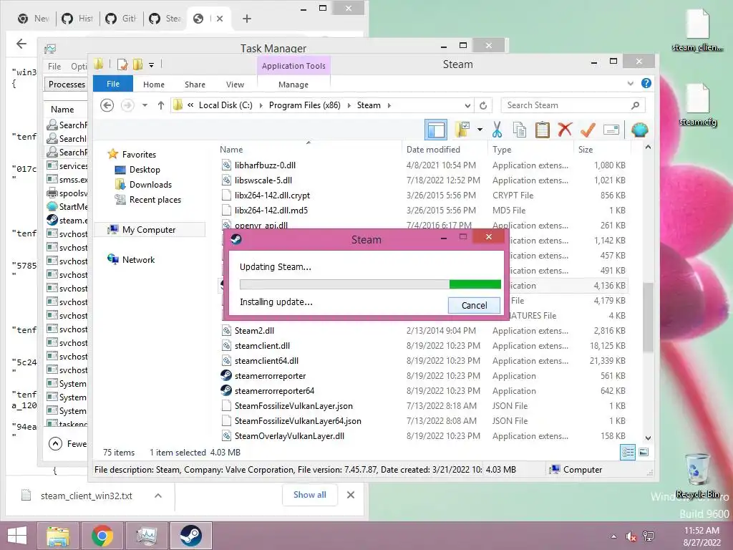Click the Up one level arrow
This screenshot has width=733, height=550.
click(161, 105)
